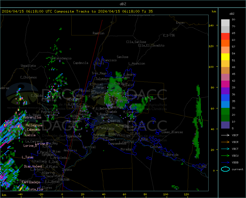Click the Catitas map label

point(156,147)
